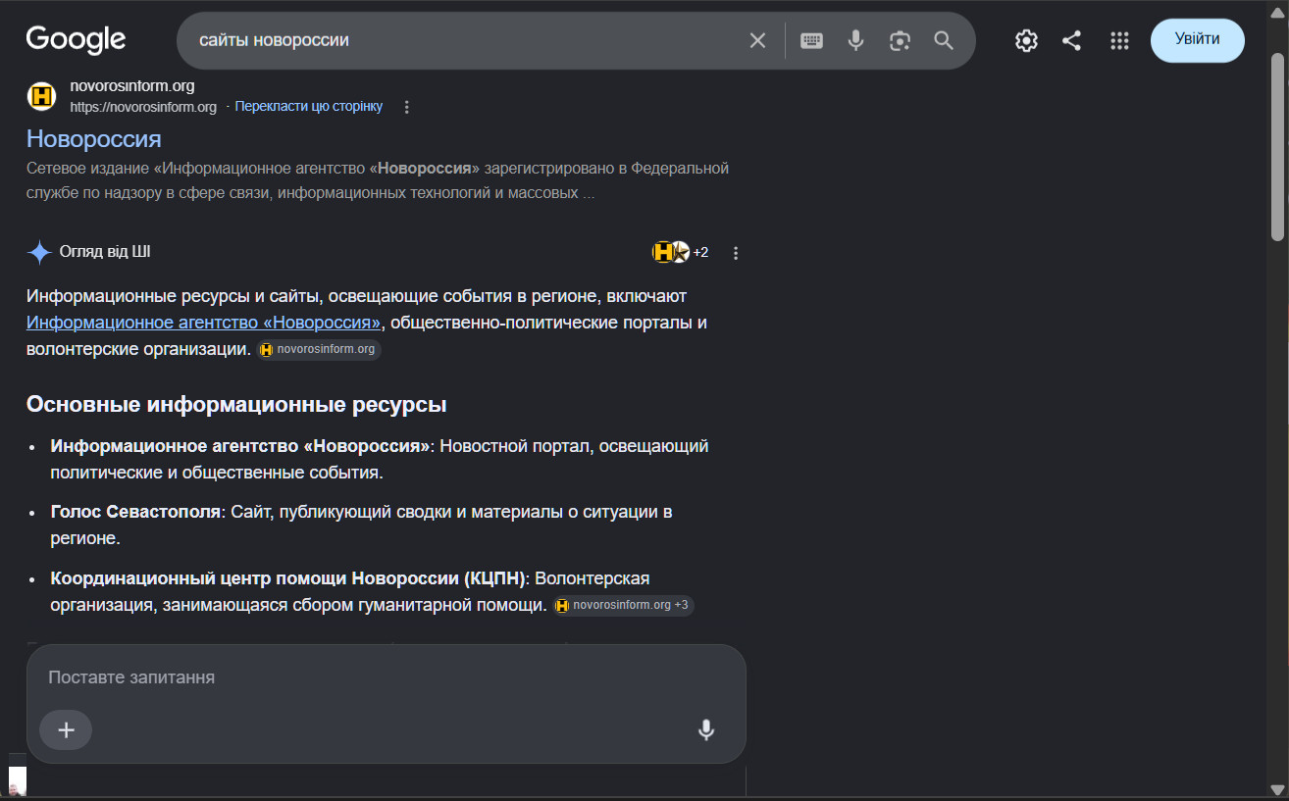
Task: Click the Основные информационные ресурсы heading
Action: pyautogui.click(x=236, y=404)
